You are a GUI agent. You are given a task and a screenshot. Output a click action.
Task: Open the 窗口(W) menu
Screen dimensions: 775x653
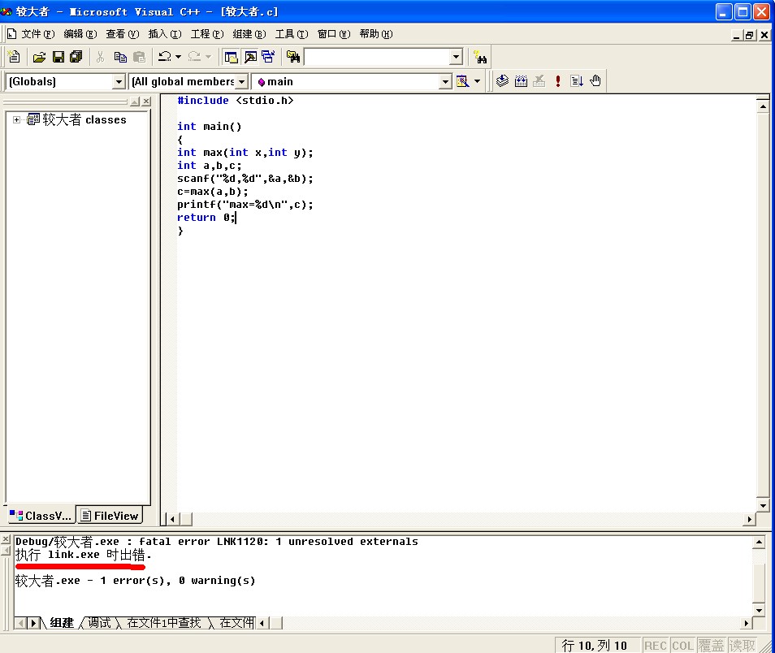tap(334, 34)
